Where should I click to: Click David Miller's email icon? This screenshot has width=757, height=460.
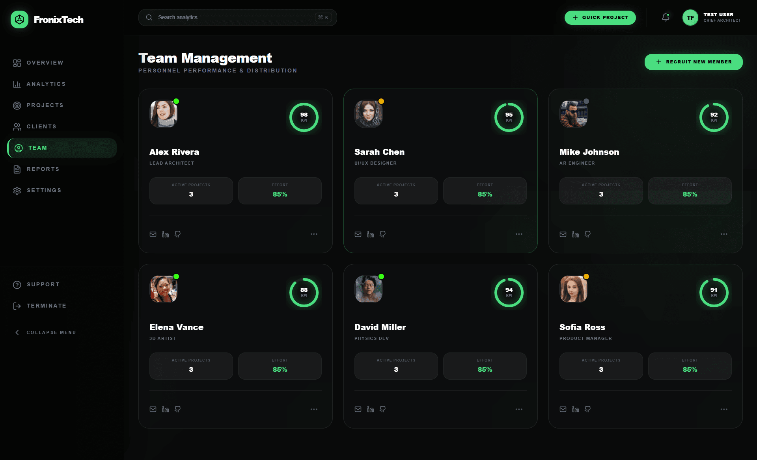click(x=358, y=409)
